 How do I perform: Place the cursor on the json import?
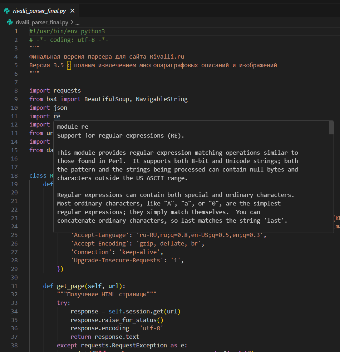coord(60,108)
